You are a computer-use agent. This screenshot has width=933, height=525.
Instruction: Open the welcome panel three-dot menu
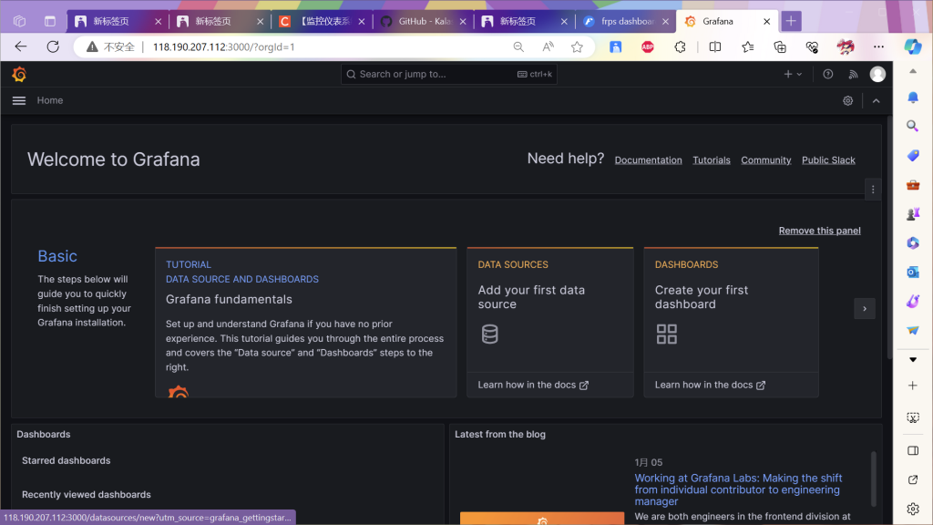point(873,190)
